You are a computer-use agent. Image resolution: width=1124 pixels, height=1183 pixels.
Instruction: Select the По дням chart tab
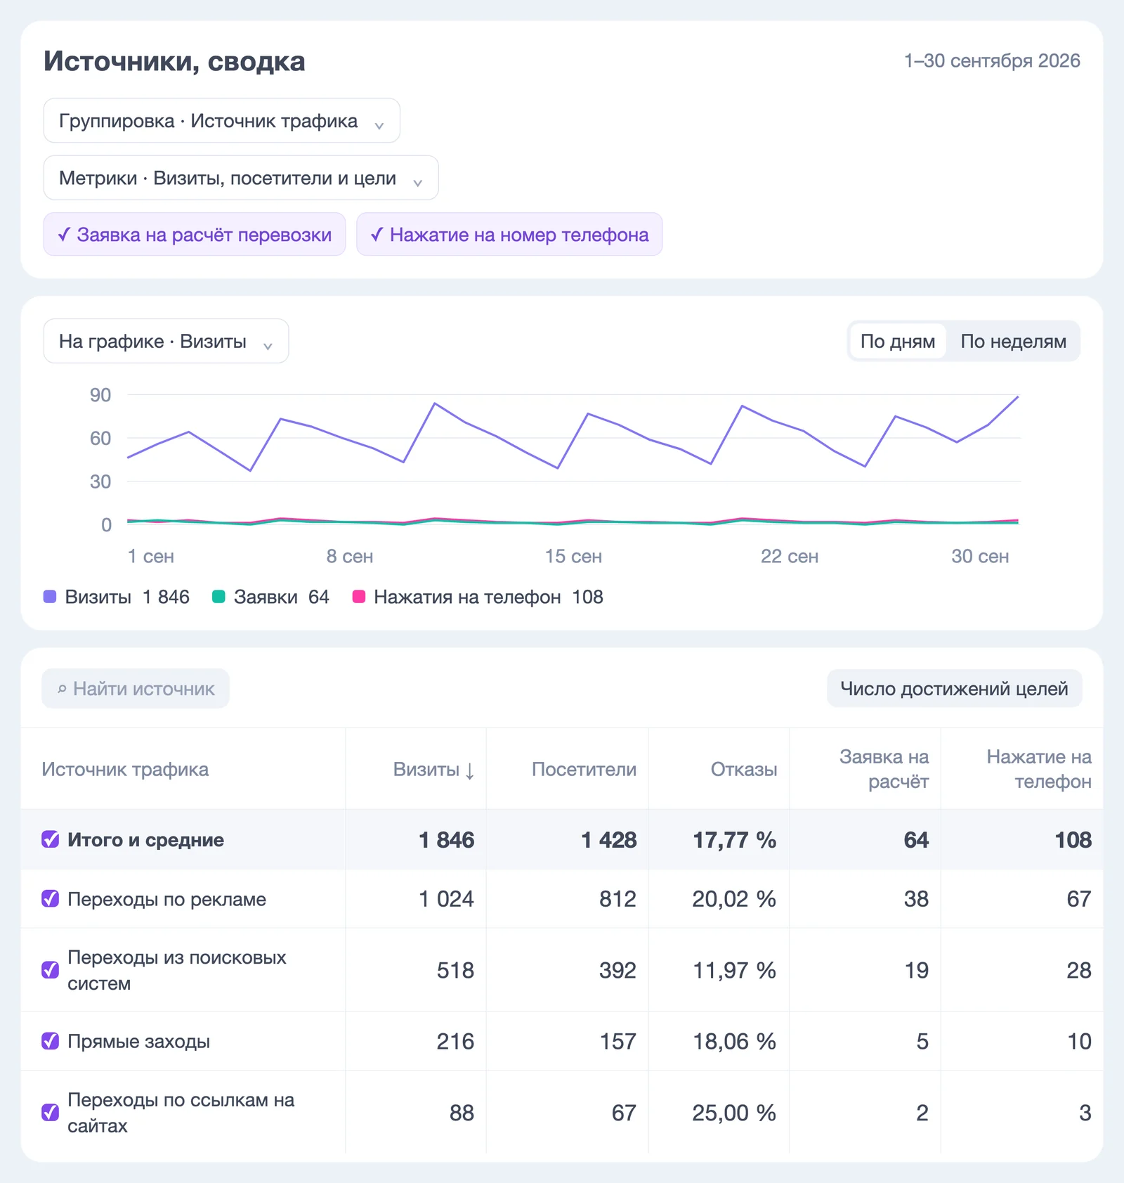(897, 341)
